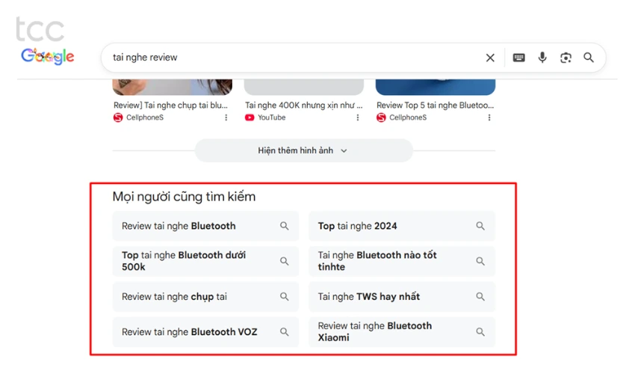The width and height of the screenshot is (635, 374).
Task: Open the "Tai nghe 400K nhưng xịn" video thumbnail
Action: pos(303,87)
